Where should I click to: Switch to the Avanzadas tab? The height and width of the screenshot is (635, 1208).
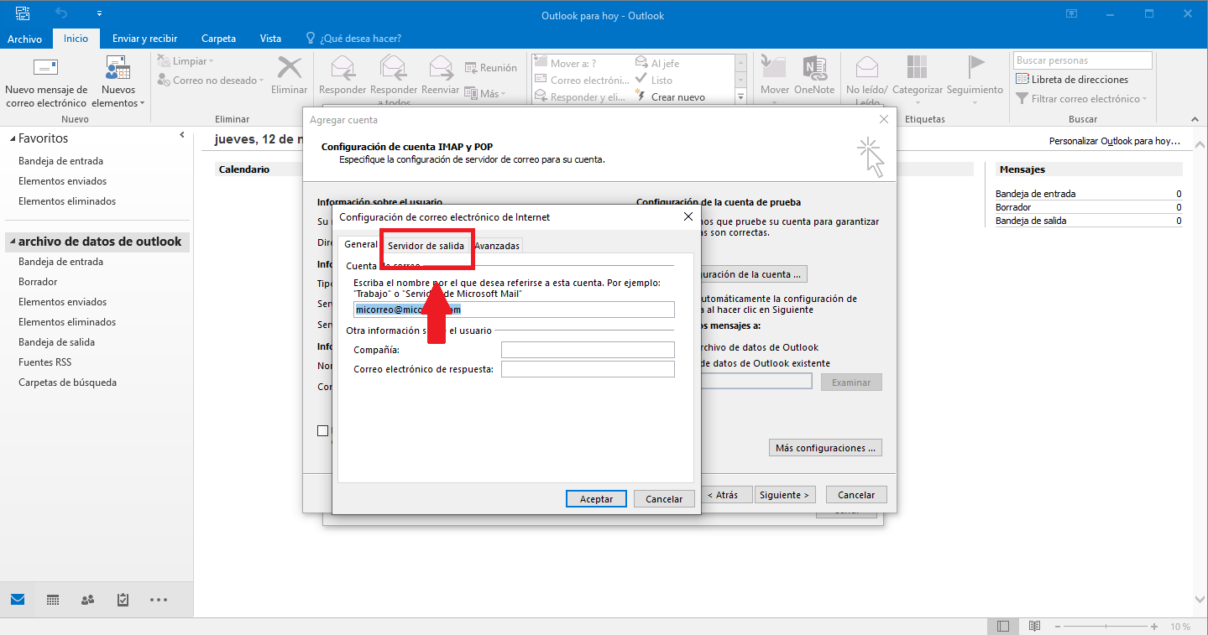[496, 246]
